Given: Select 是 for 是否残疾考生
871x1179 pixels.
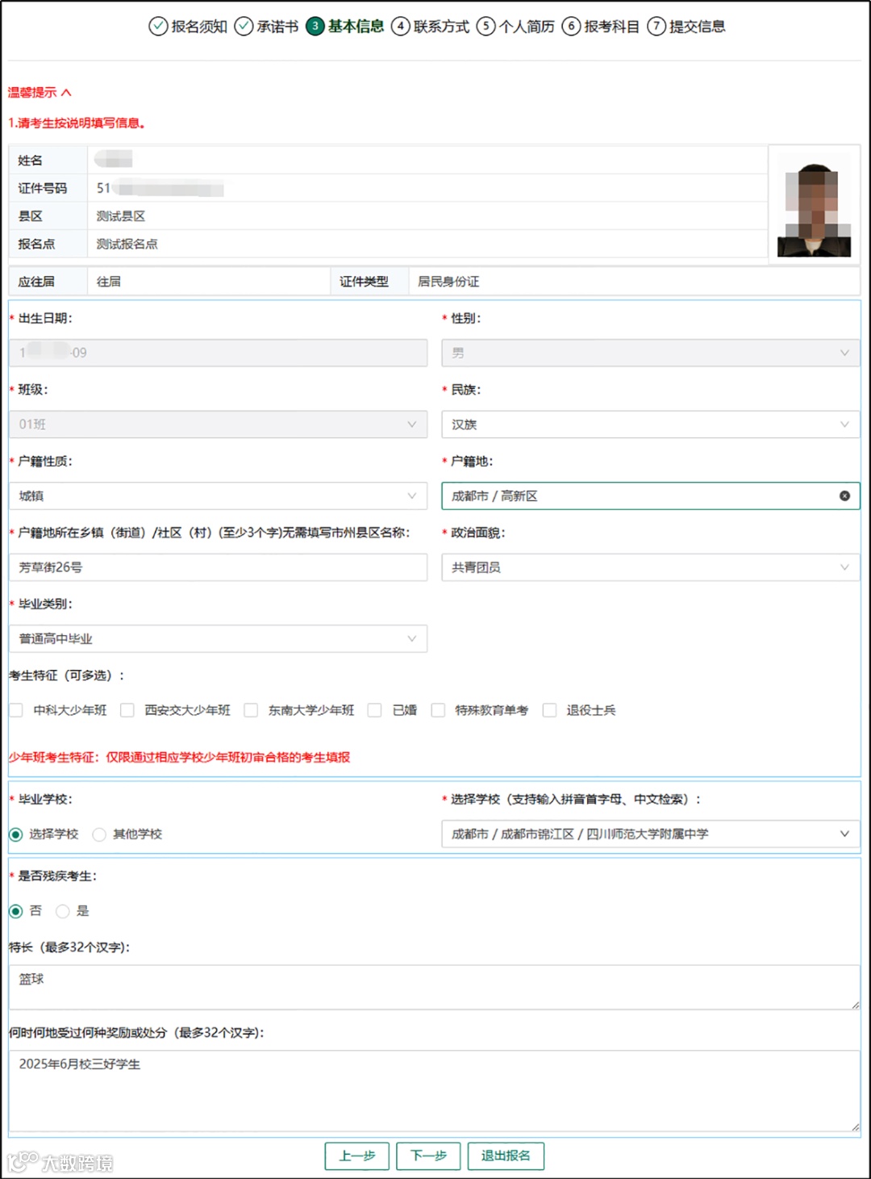Looking at the screenshot, I should click(x=63, y=911).
